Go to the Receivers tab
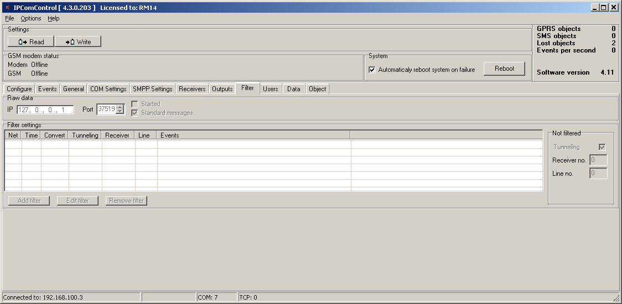The height and width of the screenshot is (304, 622). click(192, 89)
